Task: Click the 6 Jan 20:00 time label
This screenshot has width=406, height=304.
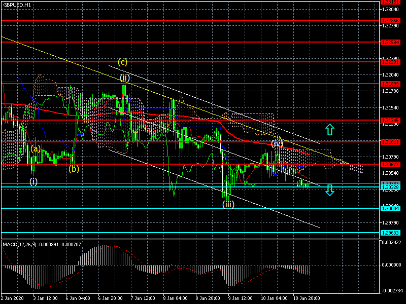Action: pyautogui.click(x=110, y=298)
